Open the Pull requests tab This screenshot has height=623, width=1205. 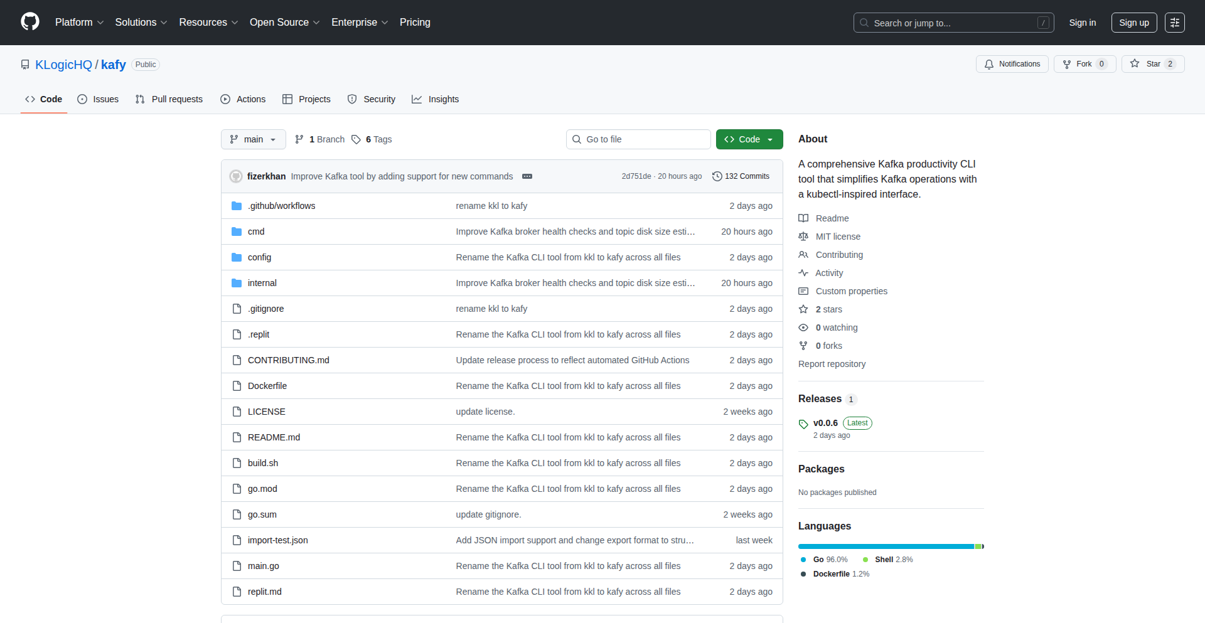(x=169, y=99)
